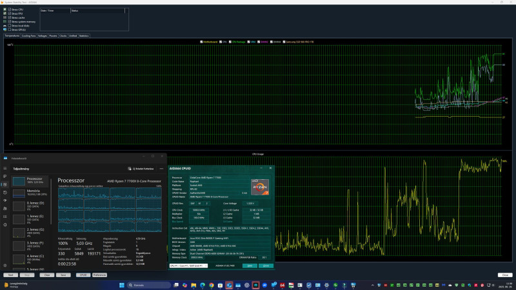
Task: Enable the Stress local disks checkbox
Action: pos(9,26)
